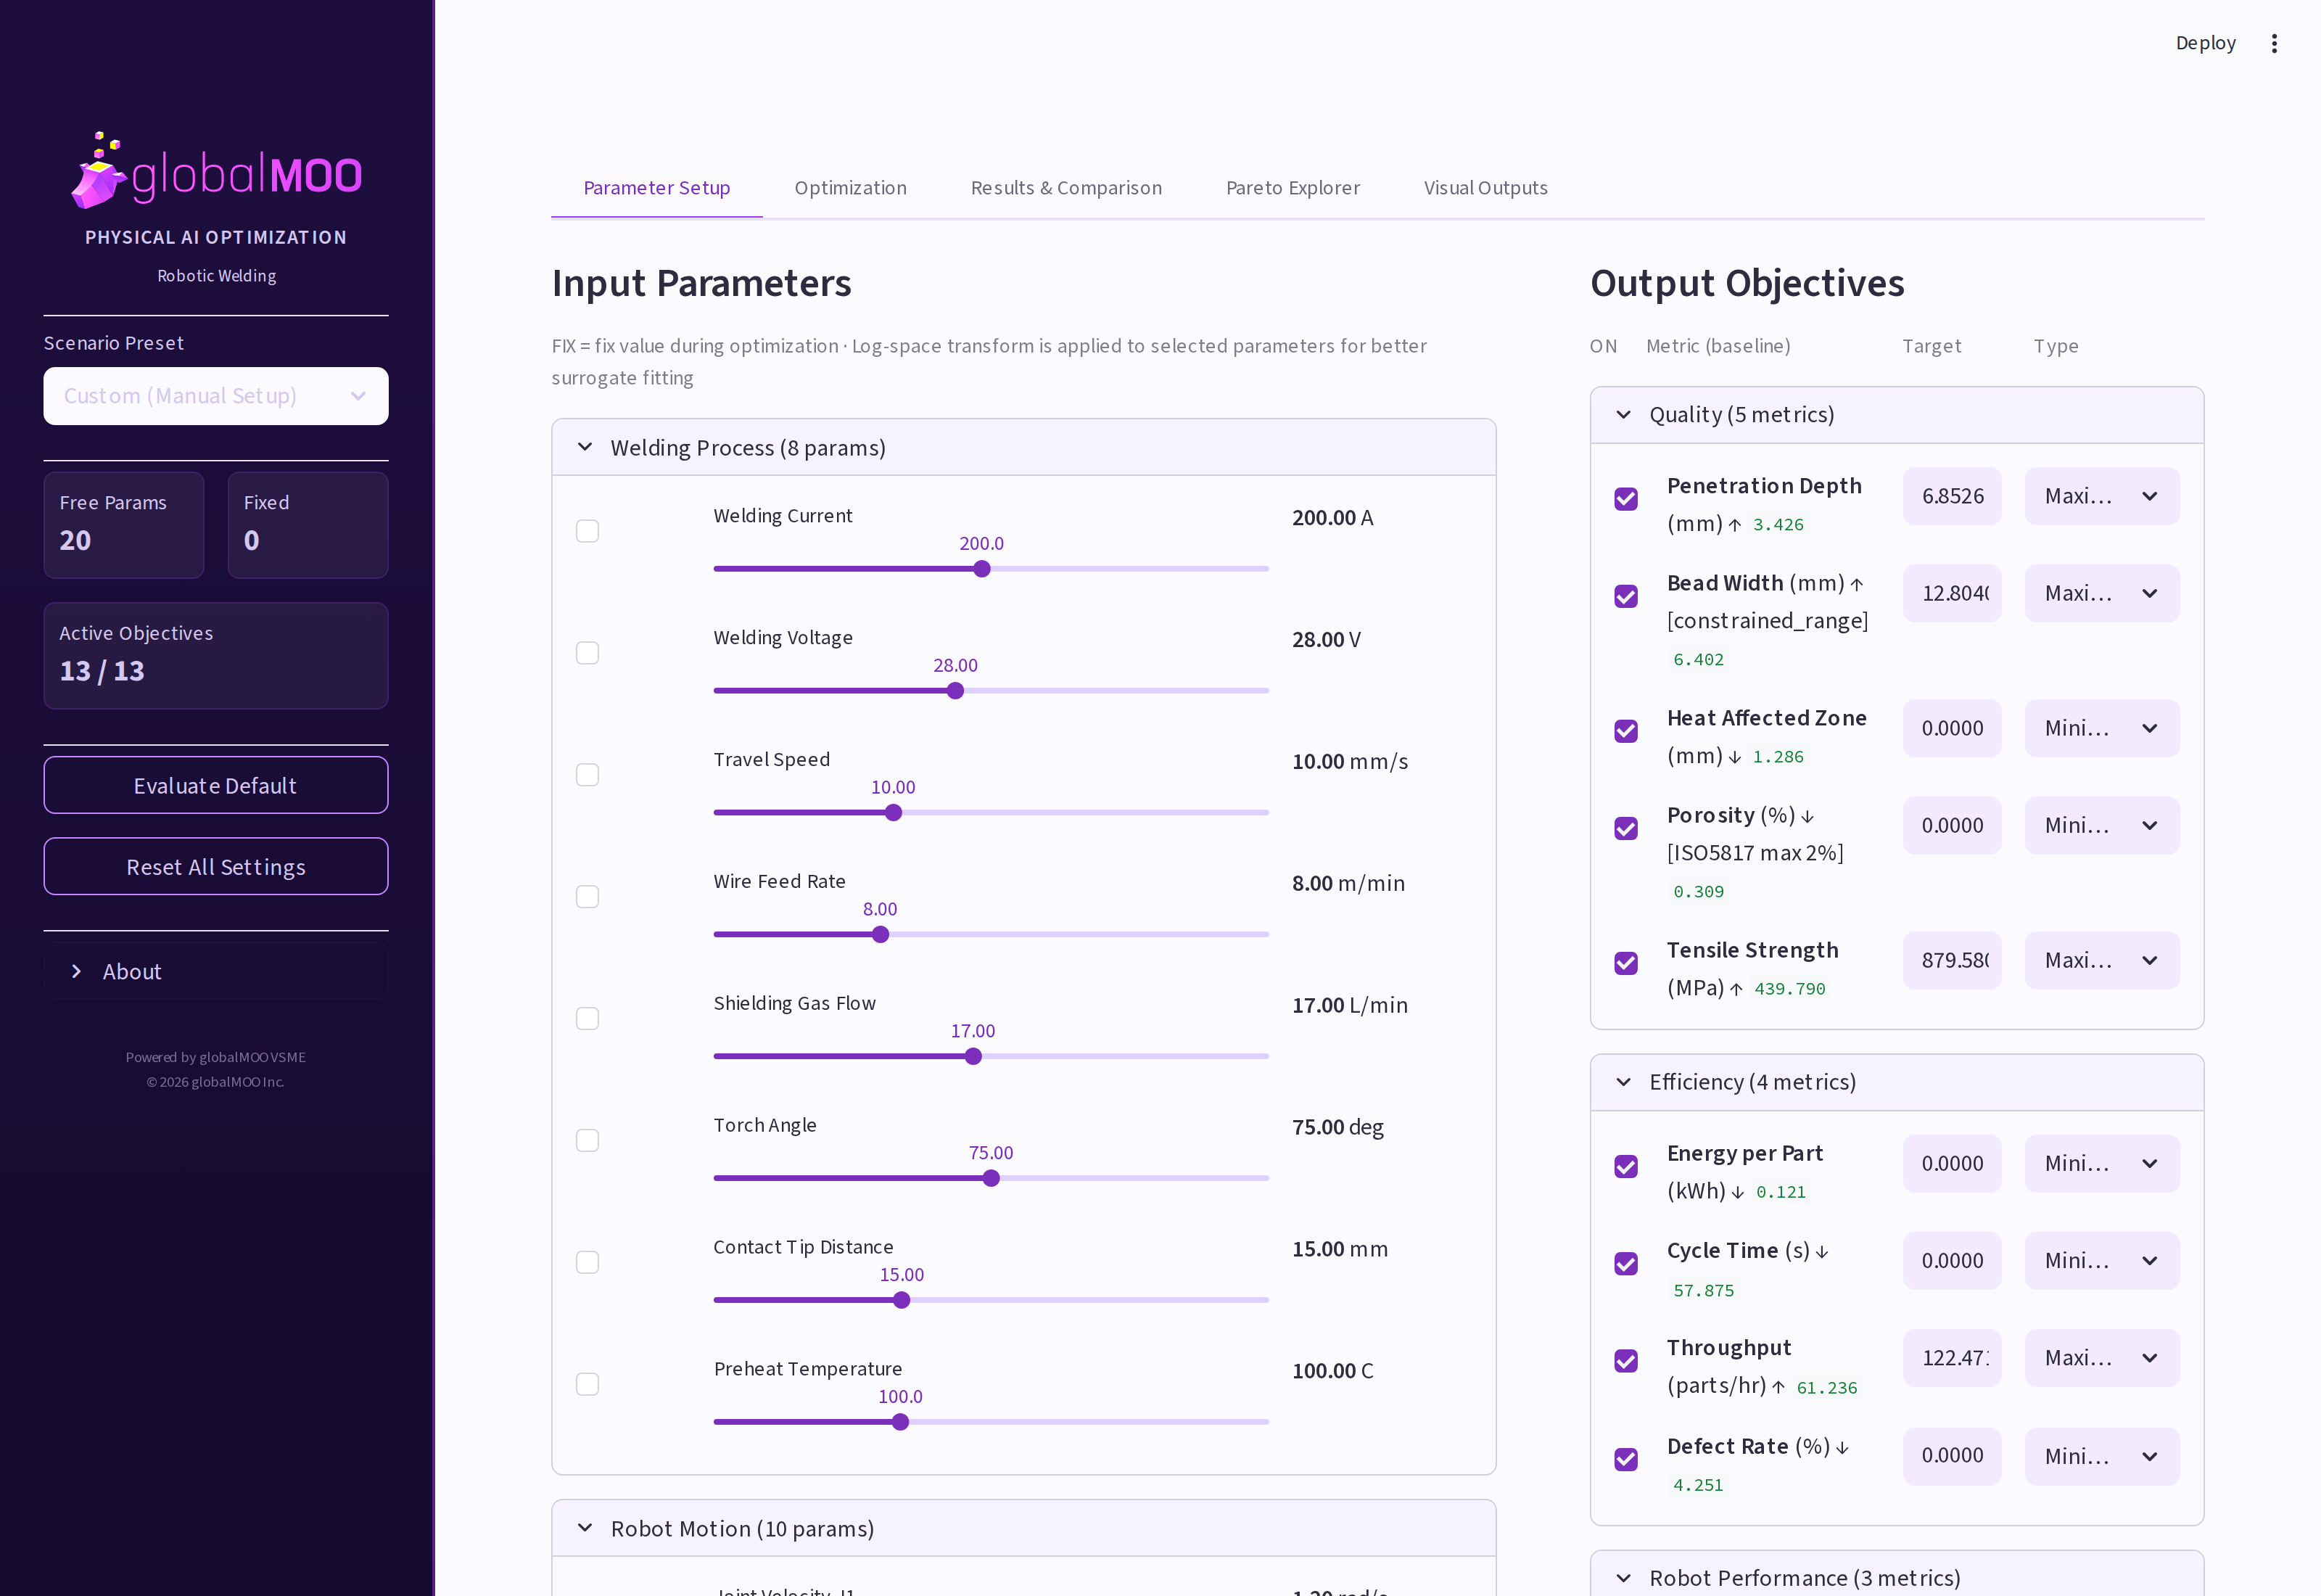Click the globalMOO logo
This screenshot has height=1596, width=2321.
[216, 171]
